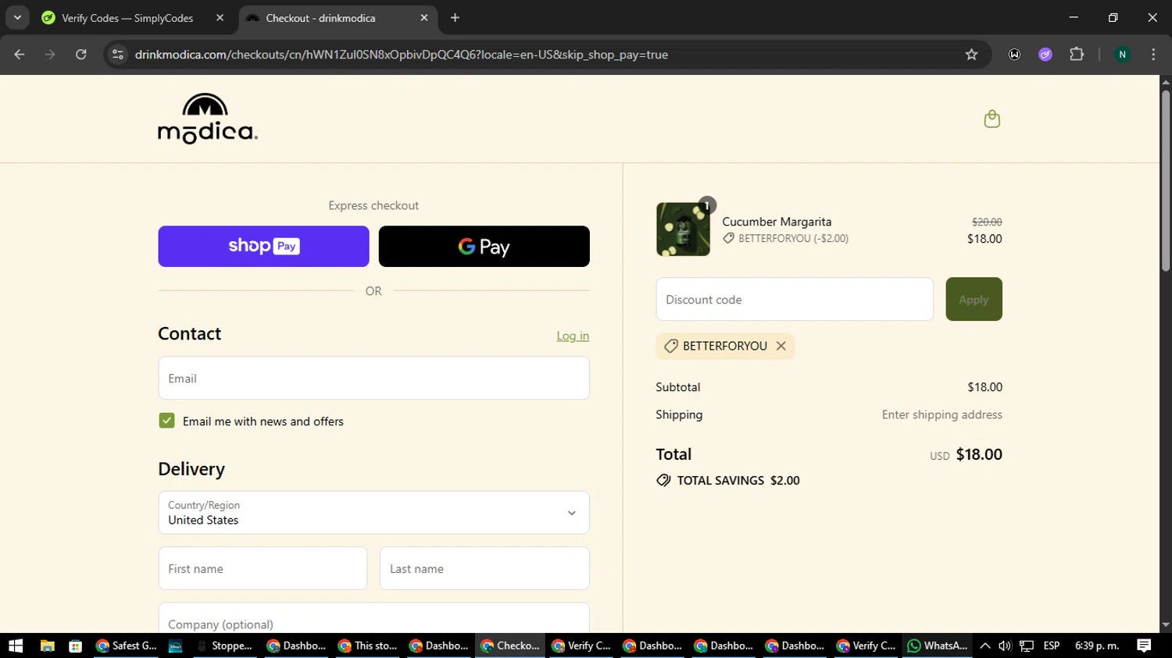Open the notification center icon

coord(1144,646)
